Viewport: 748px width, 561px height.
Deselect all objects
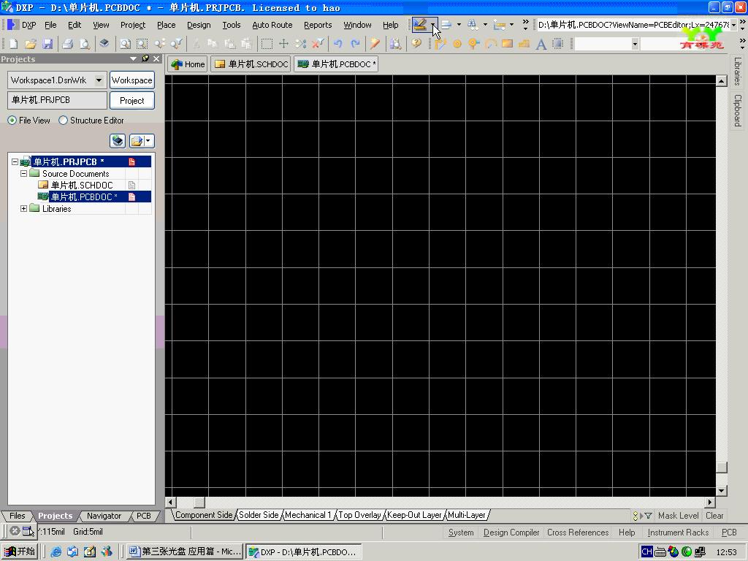point(300,44)
